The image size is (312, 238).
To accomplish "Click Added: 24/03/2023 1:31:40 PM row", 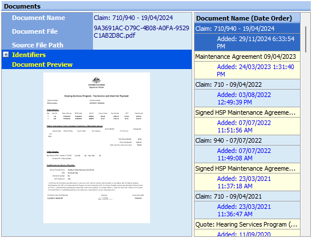I will pyautogui.click(x=248, y=70).
